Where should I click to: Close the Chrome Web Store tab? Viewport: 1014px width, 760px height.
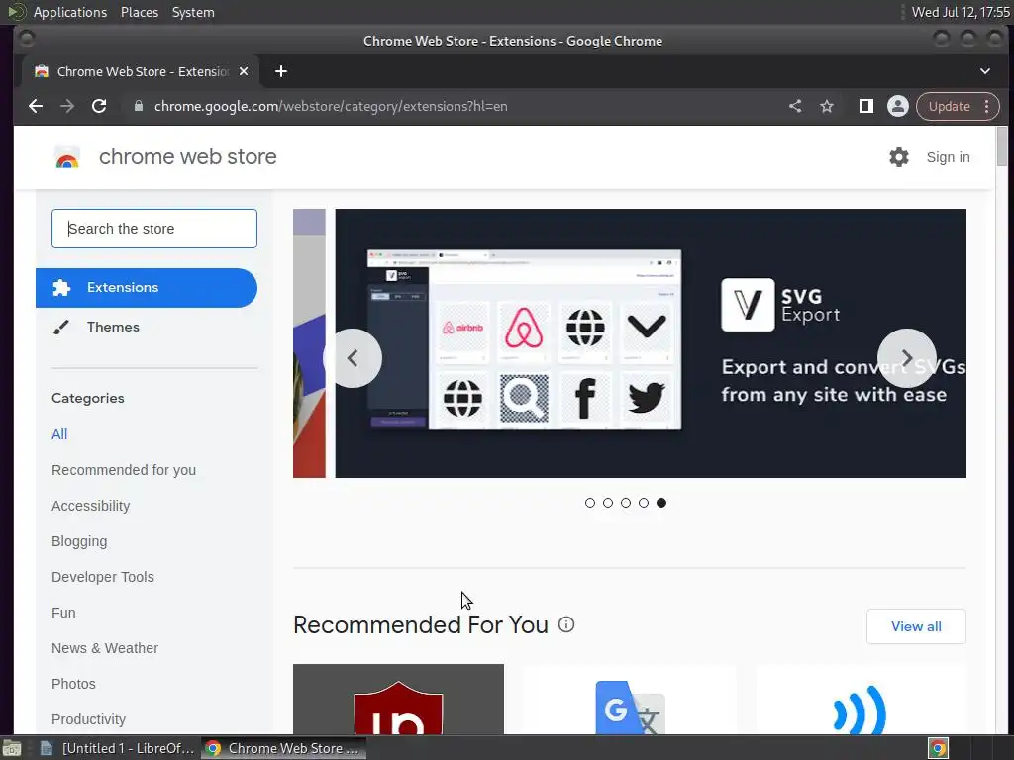(244, 71)
